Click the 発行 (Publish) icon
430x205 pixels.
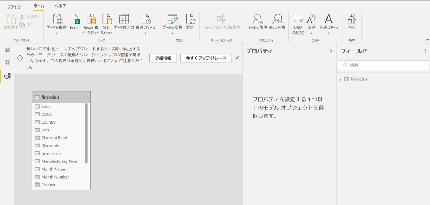pos(352,19)
